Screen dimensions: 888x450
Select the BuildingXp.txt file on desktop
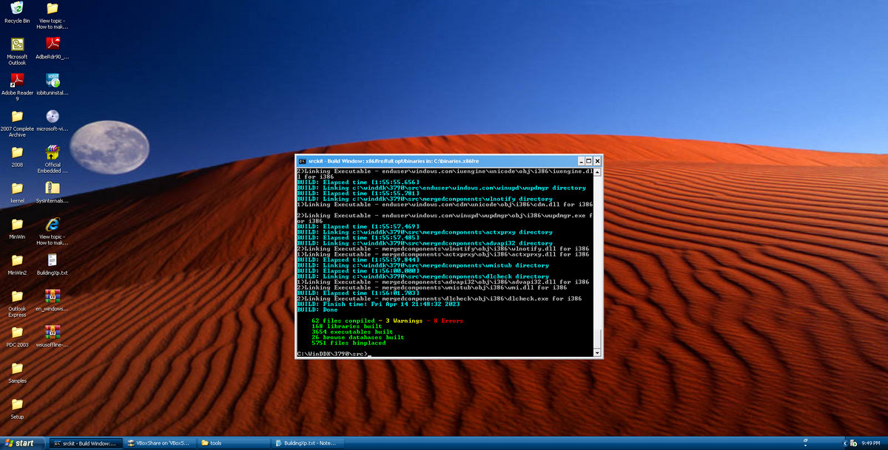point(53,260)
